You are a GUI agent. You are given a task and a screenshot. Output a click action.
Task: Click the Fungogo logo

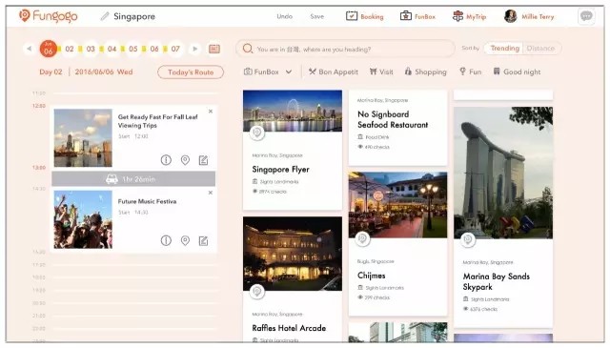pos(48,16)
